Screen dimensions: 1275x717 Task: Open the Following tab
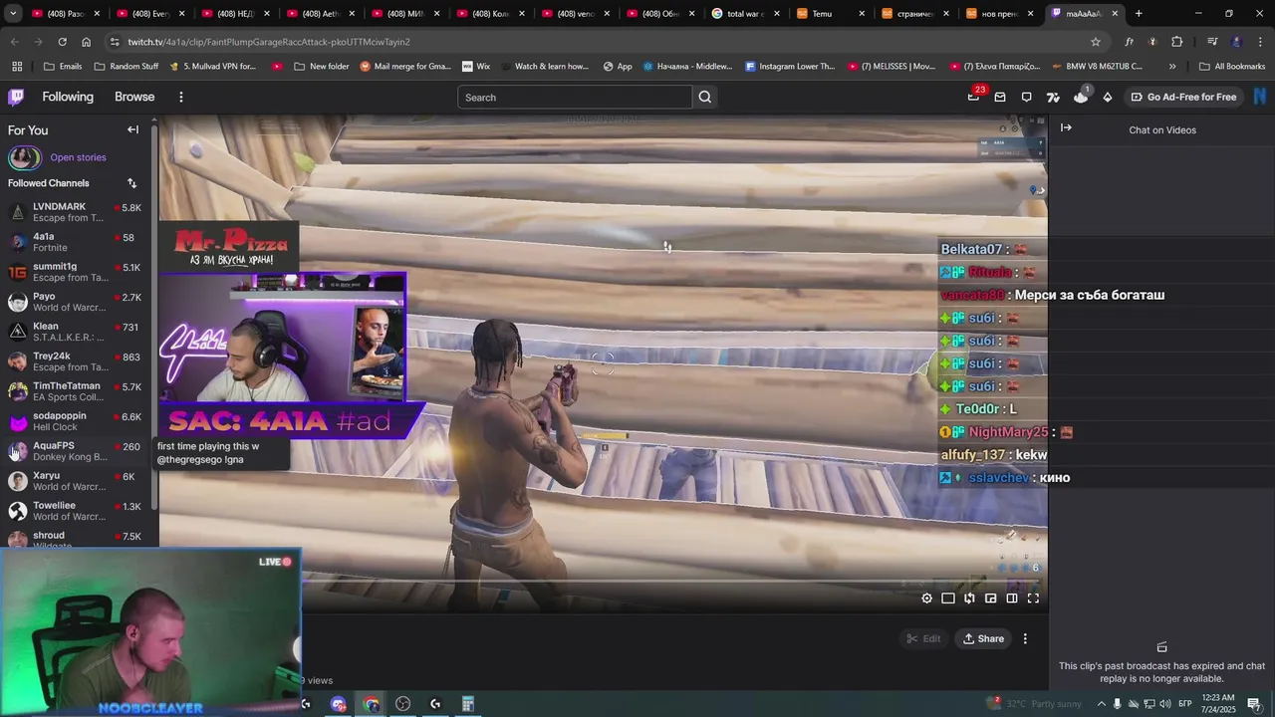pyautogui.click(x=68, y=97)
